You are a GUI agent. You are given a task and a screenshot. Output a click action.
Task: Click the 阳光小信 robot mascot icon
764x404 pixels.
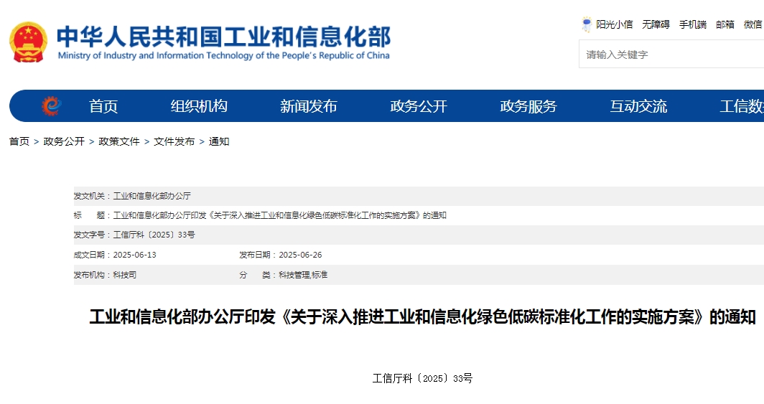coord(587,24)
